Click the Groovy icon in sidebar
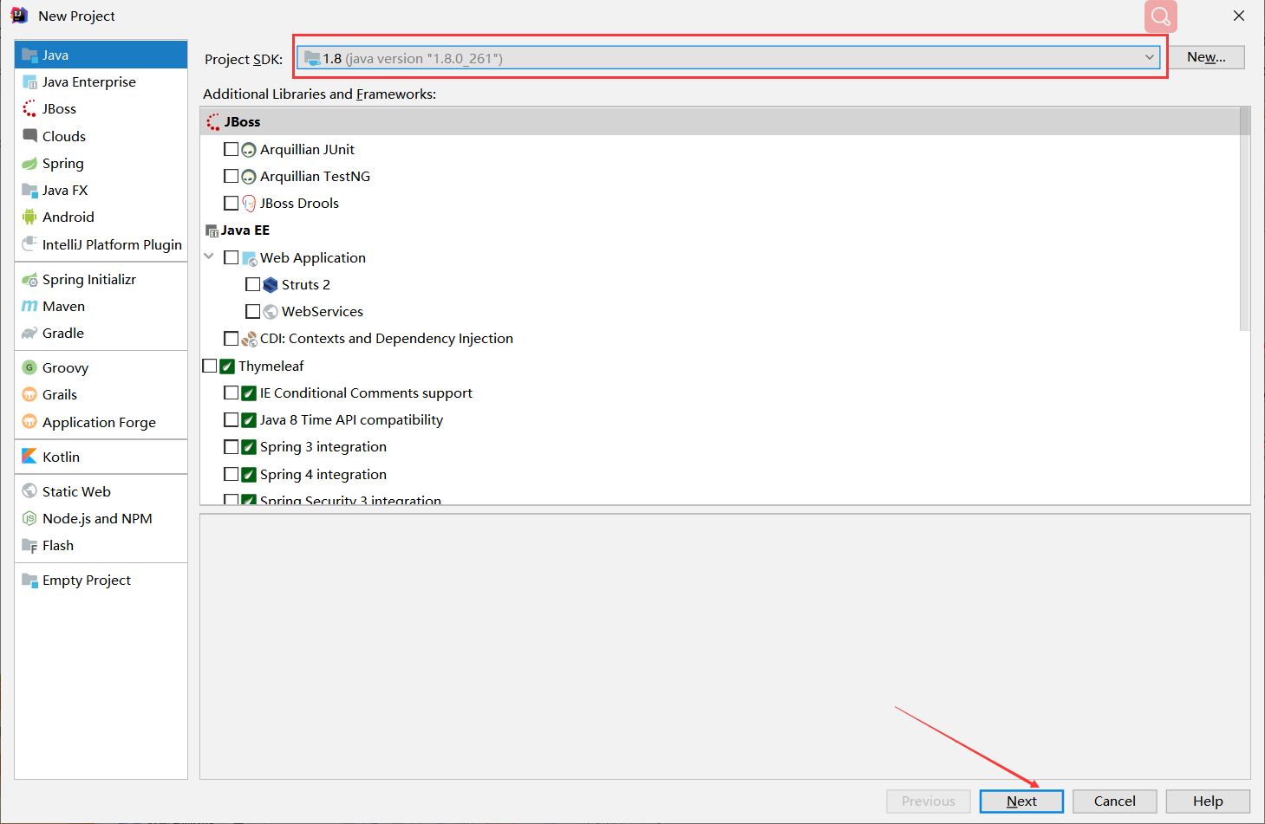This screenshot has height=824, width=1265. (29, 367)
